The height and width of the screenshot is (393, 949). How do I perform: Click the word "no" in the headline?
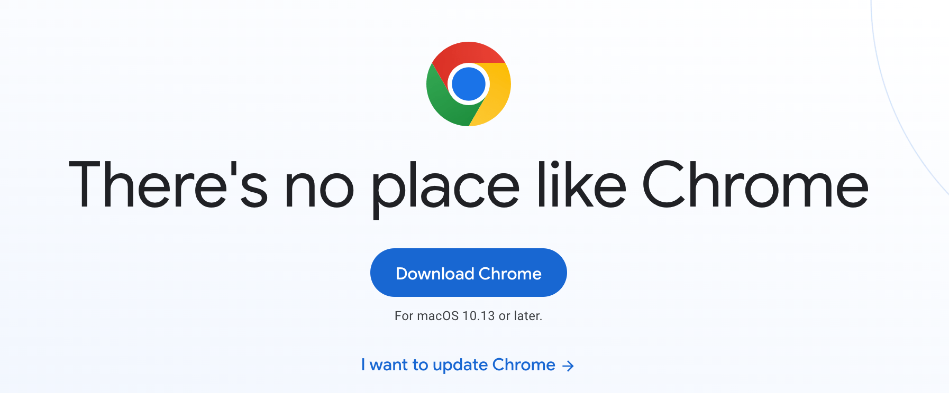(319, 189)
